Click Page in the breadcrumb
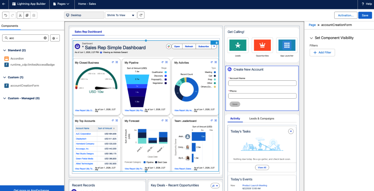374x191 pixels. 312,25
